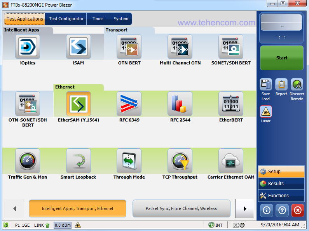Launch the iSAM test application
Screen dimensions: 309x231
coord(78,47)
